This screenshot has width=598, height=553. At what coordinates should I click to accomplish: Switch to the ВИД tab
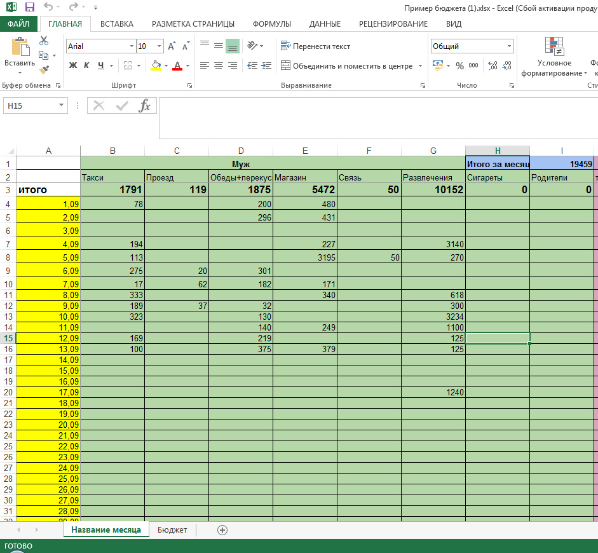coord(454,24)
